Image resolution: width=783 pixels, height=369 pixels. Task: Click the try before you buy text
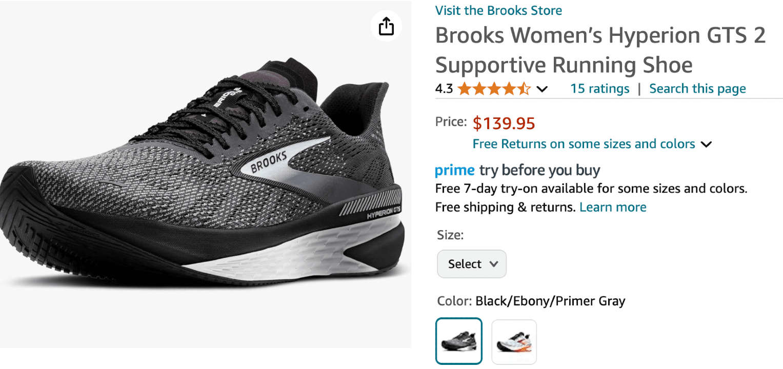[539, 170]
